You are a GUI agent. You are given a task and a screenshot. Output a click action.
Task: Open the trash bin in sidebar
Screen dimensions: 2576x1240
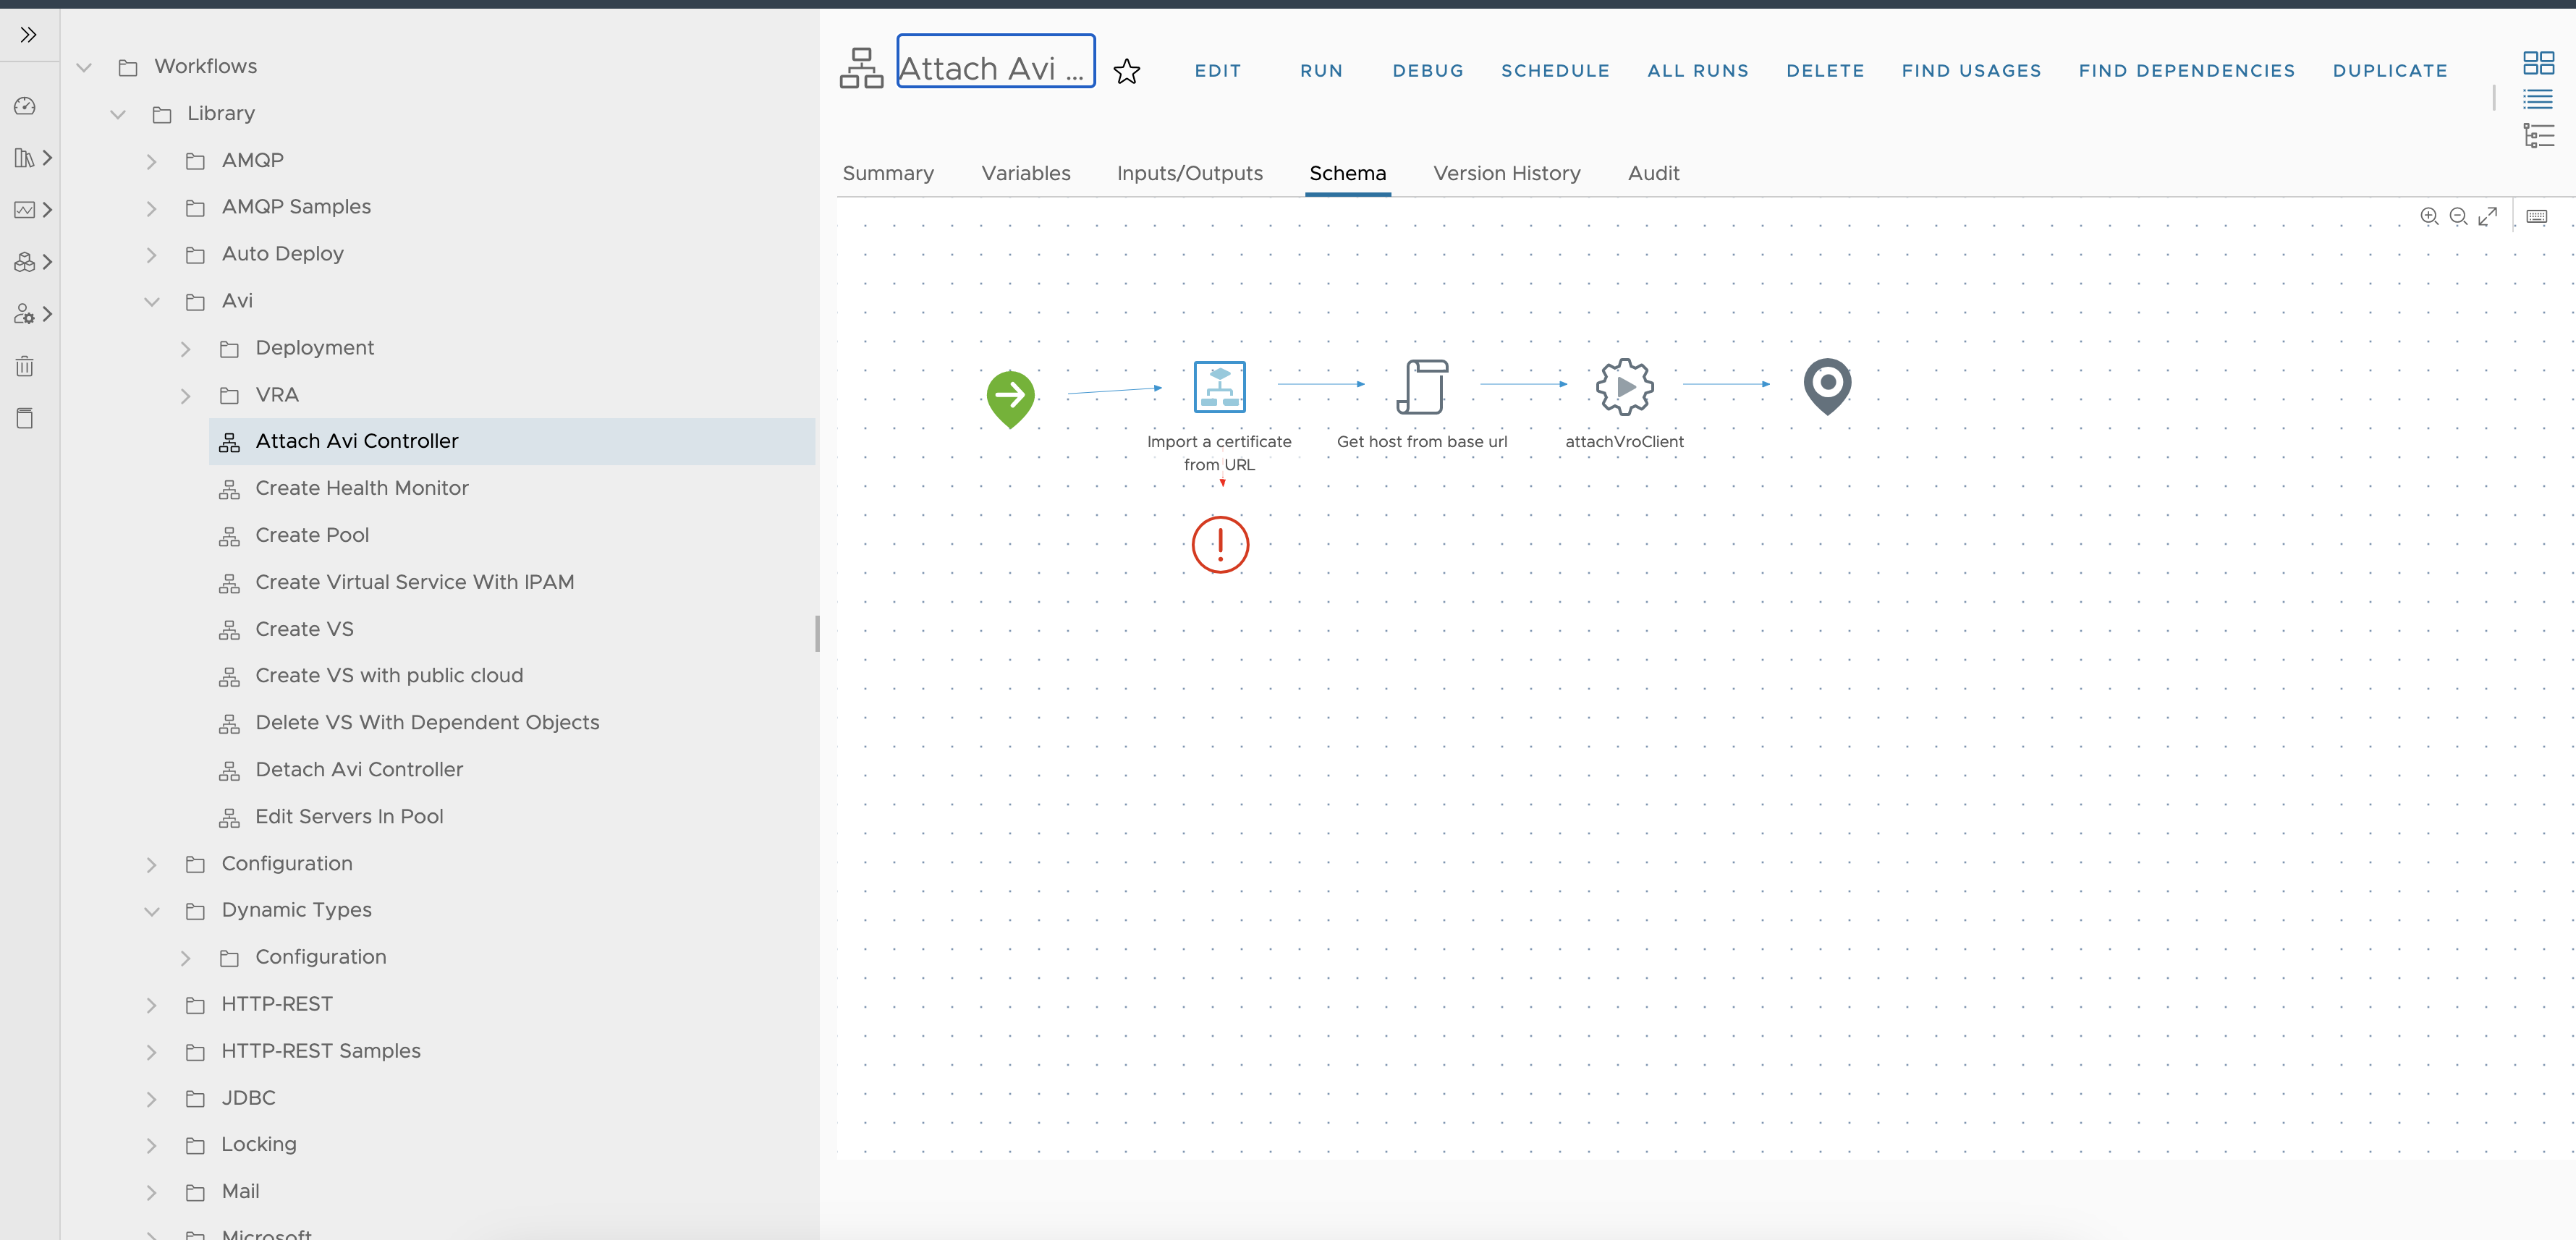[x=25, y=366]
